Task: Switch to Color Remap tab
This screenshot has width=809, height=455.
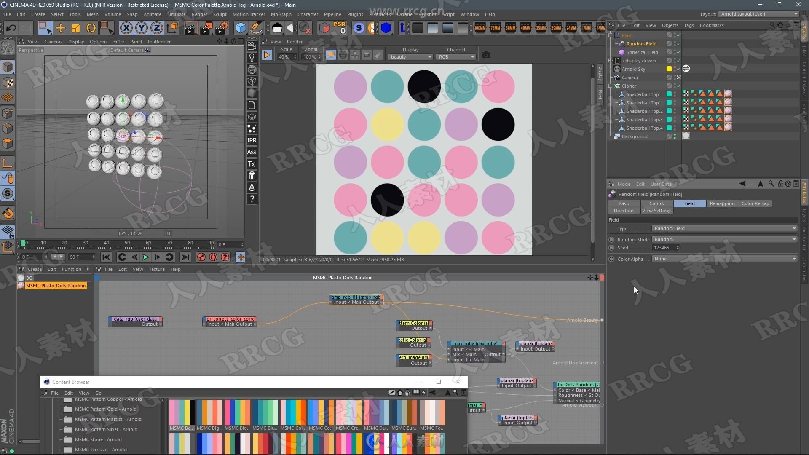Action: 755,203
